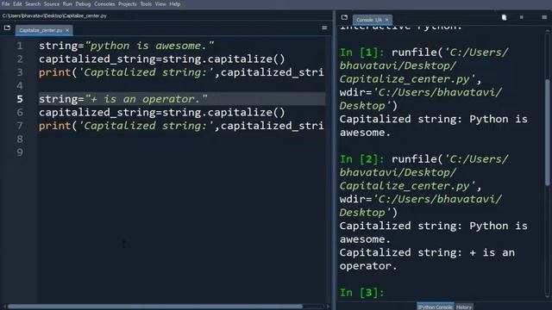Viewport: 552px width, 310px height.
Task: Open the Run menu
Action: tap(67, 4)
